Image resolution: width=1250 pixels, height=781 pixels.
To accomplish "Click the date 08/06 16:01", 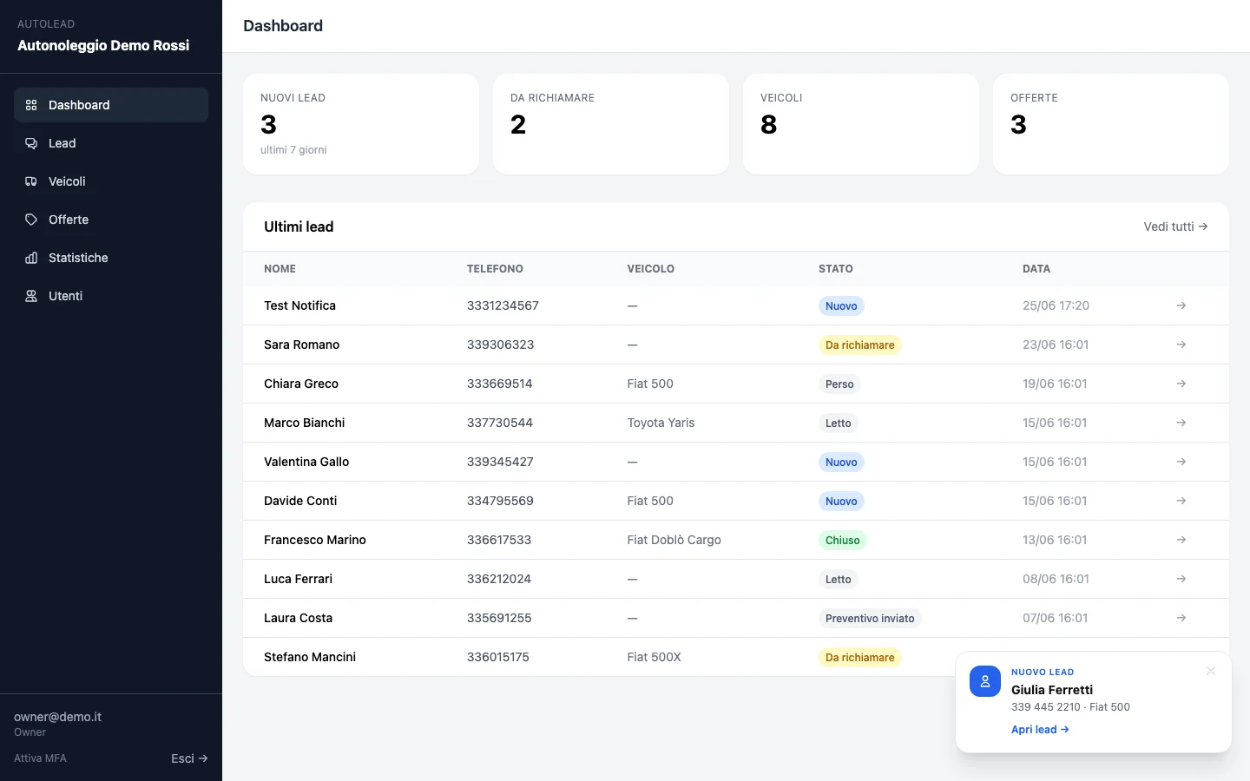I will [1056, 579].
